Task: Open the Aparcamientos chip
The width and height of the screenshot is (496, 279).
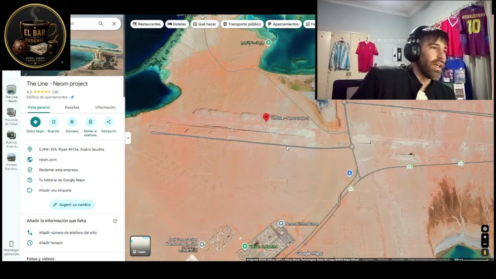Action: tap(283, 24)
